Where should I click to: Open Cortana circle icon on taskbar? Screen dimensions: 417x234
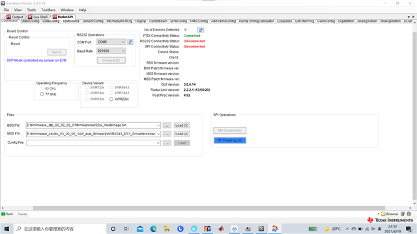[x=113, y=229]
